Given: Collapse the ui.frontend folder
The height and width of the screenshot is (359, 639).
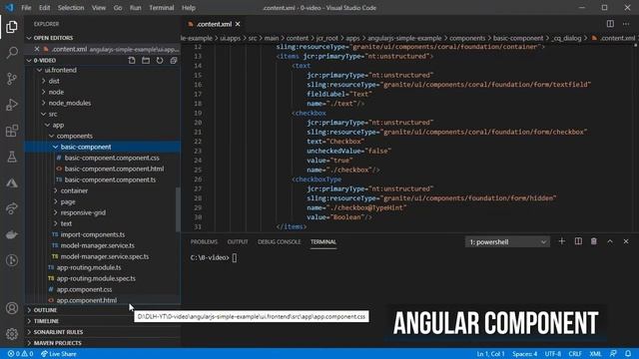Looking at the screenshot, I should tap(60, 70).
